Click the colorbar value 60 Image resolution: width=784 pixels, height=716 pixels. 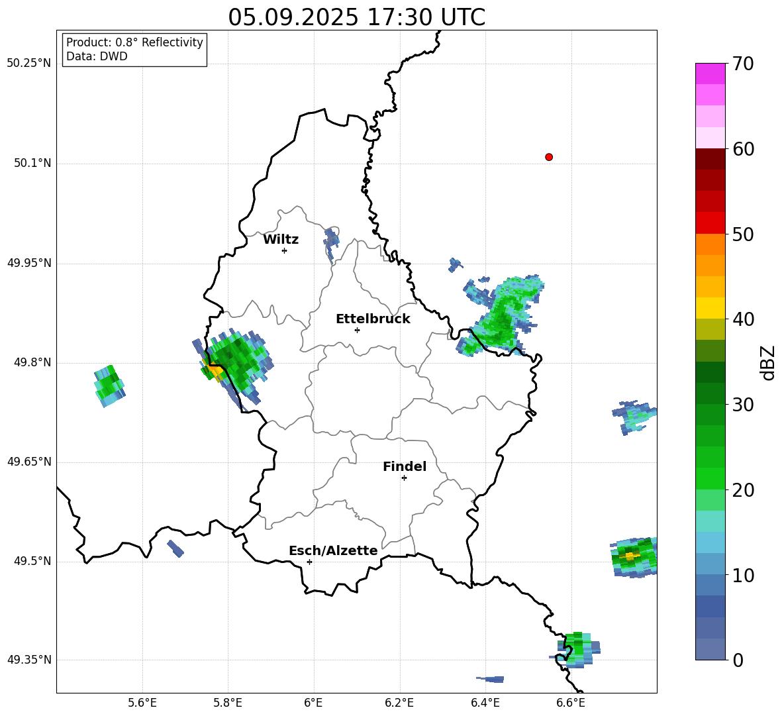pyautogui.click(x=743, y=149)
